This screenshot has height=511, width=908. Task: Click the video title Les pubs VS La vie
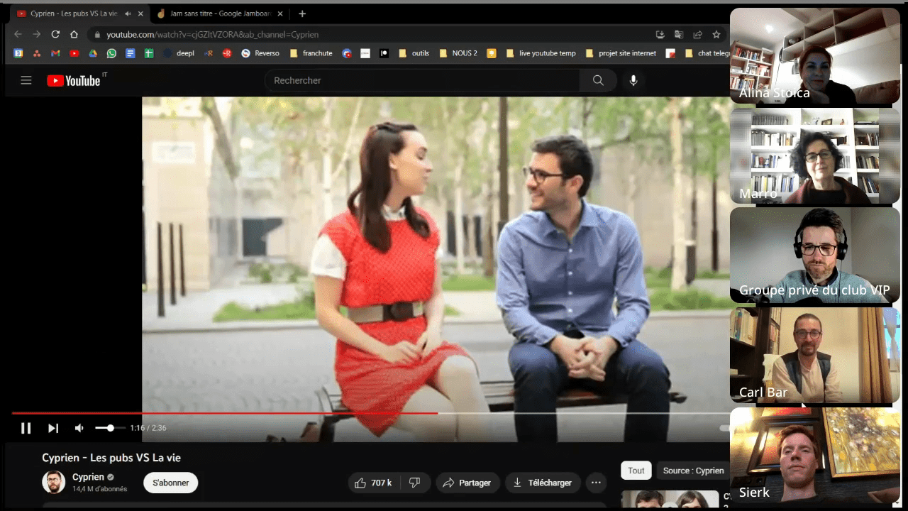pyautogui.click(x=111, y=458)
